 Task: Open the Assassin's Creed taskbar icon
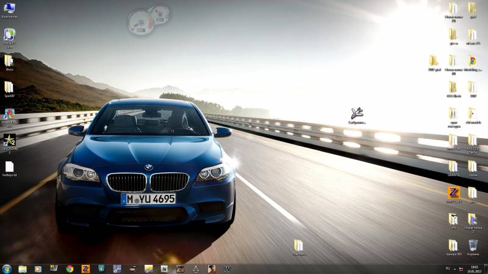[196, 269]
